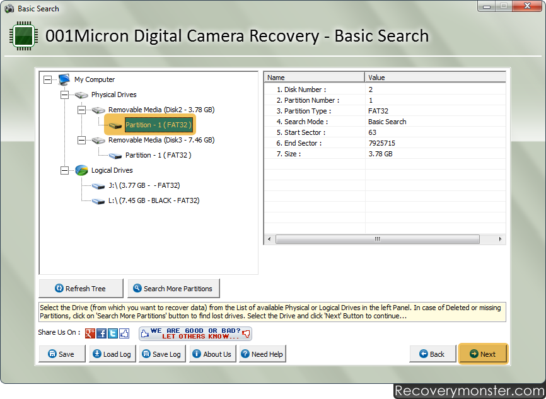Click the My Computer monitor icon
This screenshot has width=546, height=399.
pos(64,79)
